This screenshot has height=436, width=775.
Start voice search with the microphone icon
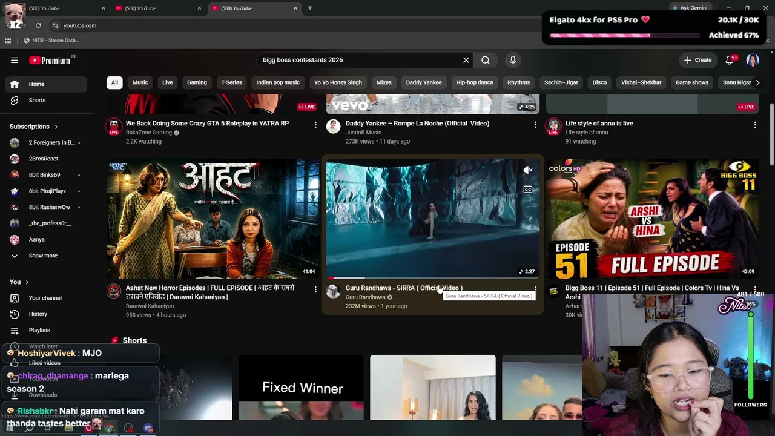[x=513, y=60]
